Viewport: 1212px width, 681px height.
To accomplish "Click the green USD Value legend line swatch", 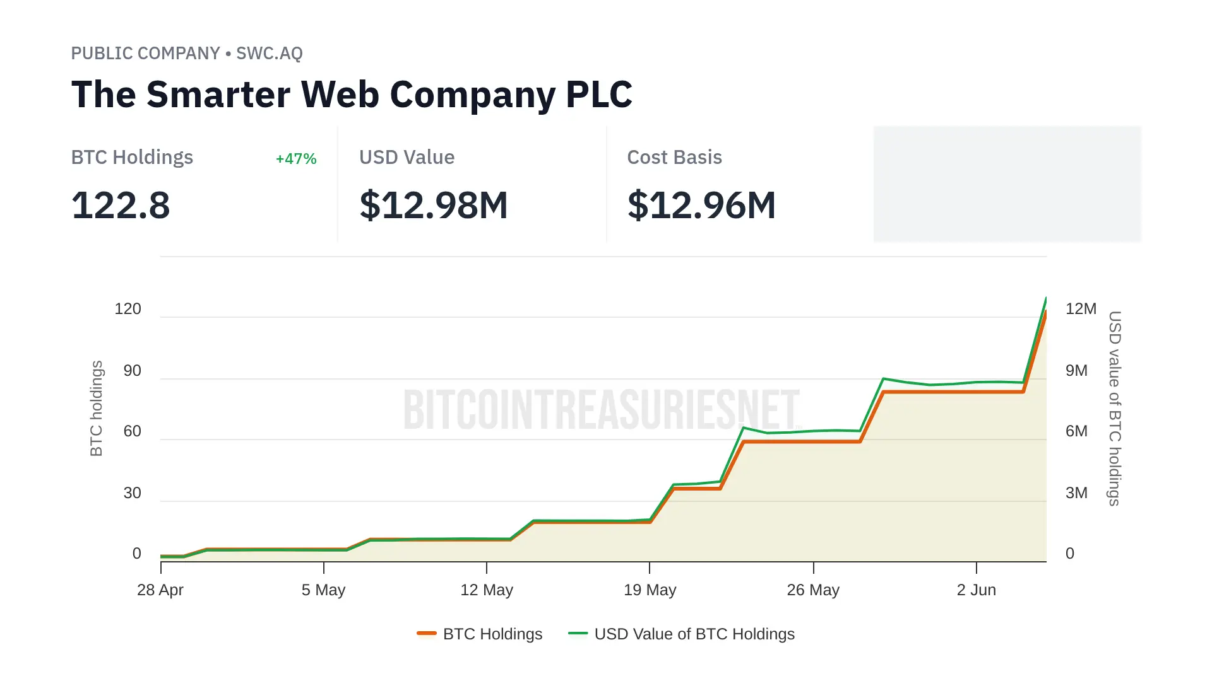I will pyautogui.click(x=578, y=633).
